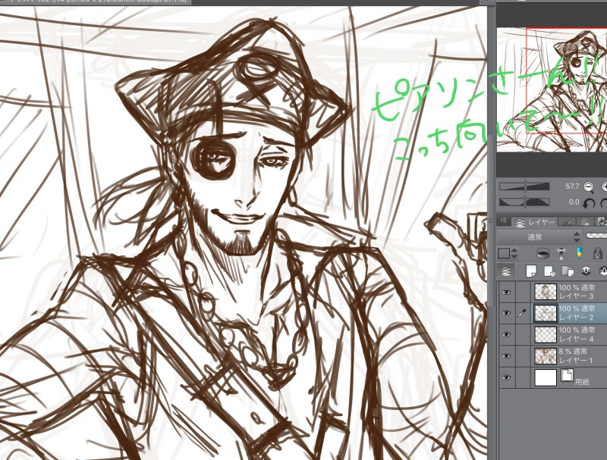Click the navigator preview thumbnail

pyautogui.click(x=552, y=89)
